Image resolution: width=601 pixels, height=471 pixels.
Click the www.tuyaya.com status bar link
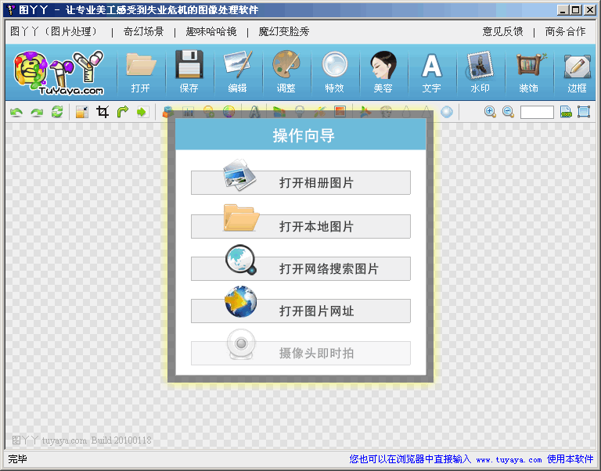coord(509,459)
